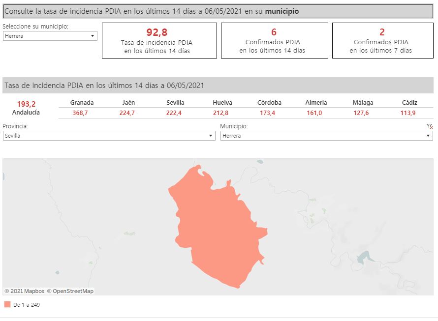Click the 2 confirmed cases 7-day card
438x321 pixels.
(382, 40)
